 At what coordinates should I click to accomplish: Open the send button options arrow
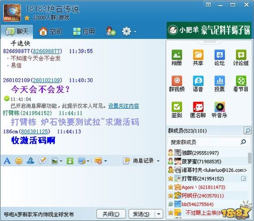tap(158, 214)
